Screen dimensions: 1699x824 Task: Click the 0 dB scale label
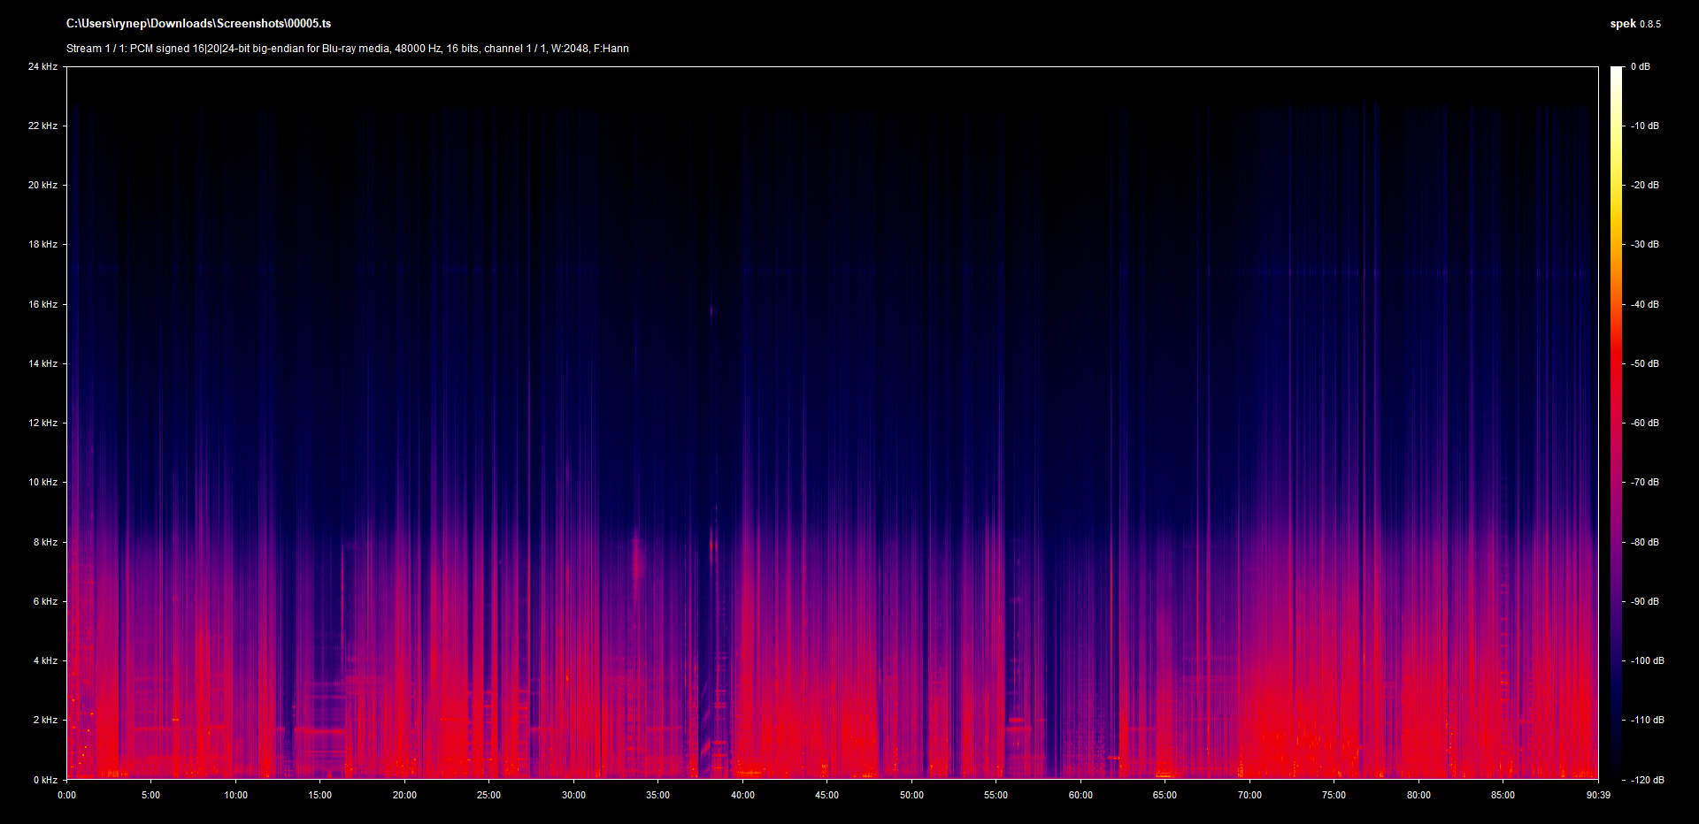(x=1641, y=66)
